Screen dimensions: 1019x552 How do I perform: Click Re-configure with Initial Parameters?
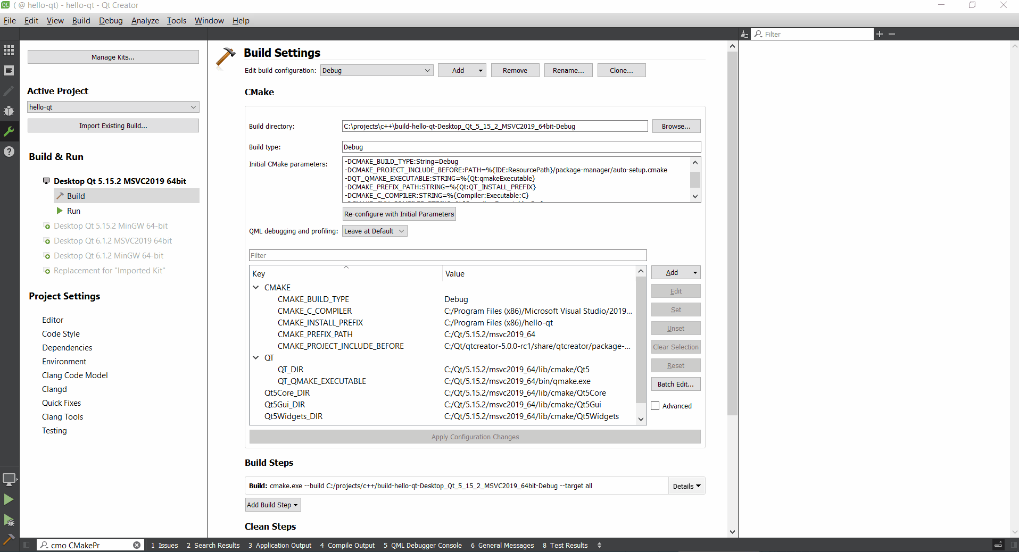click(399, 214)
